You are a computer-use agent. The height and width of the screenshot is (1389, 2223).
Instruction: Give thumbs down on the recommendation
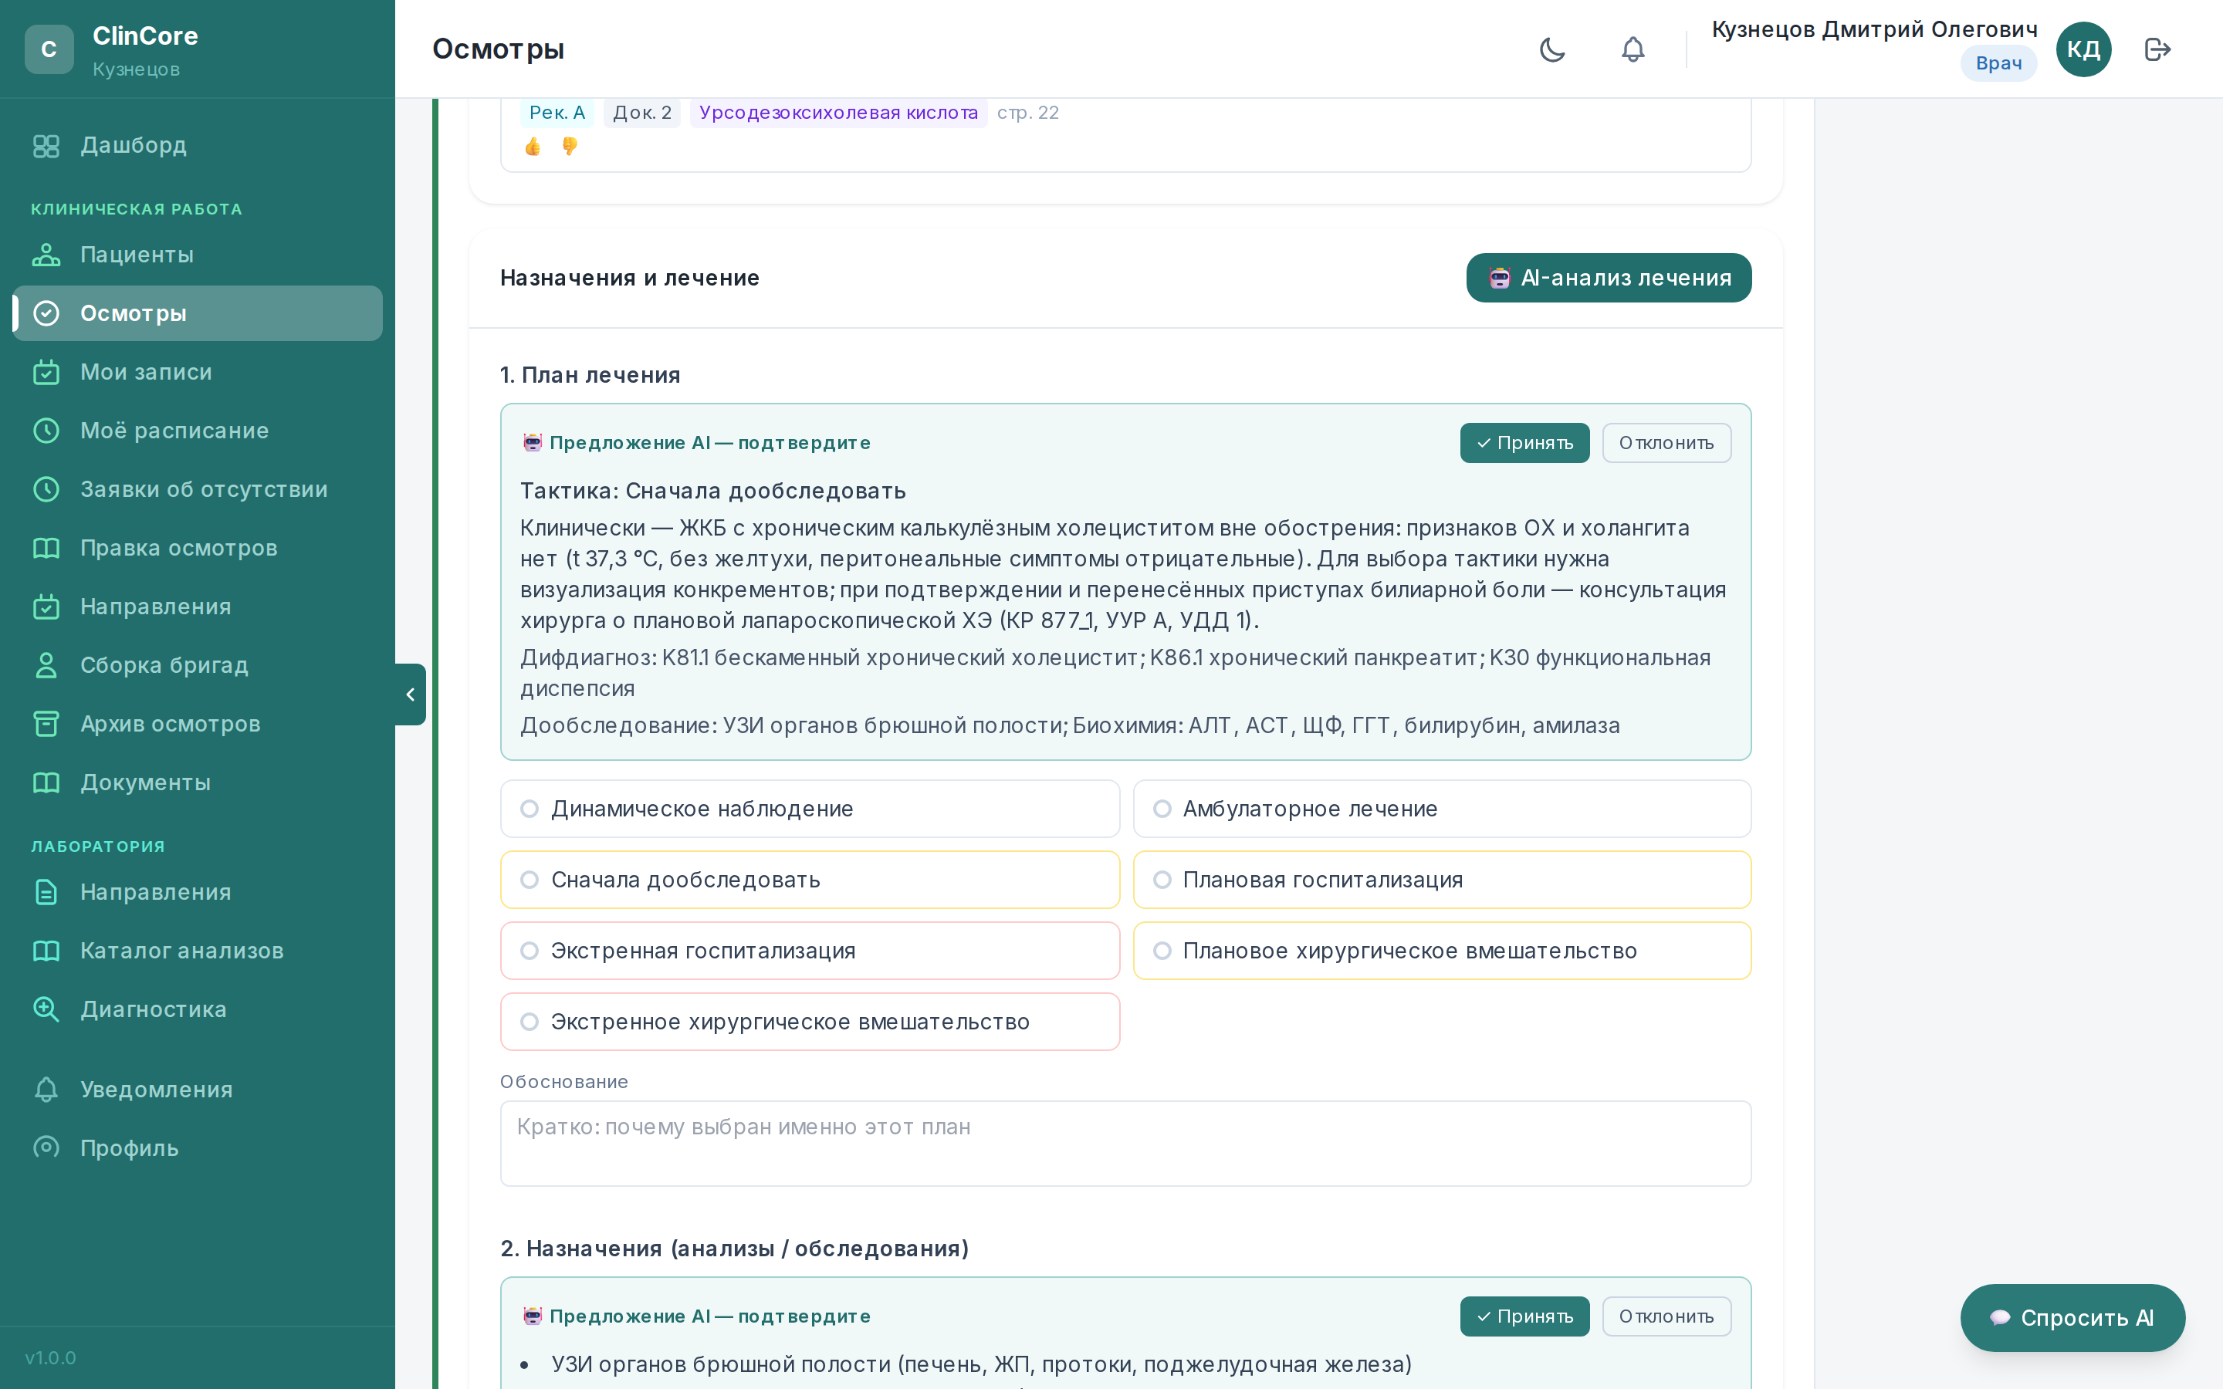[570, 147]
